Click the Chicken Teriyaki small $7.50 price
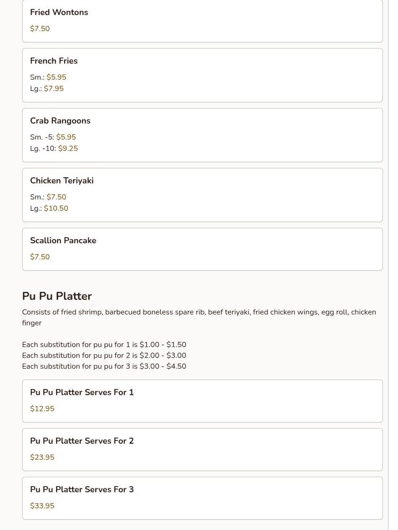The width and height of the screenshot is (398, 530). click(x=56, y=197)
